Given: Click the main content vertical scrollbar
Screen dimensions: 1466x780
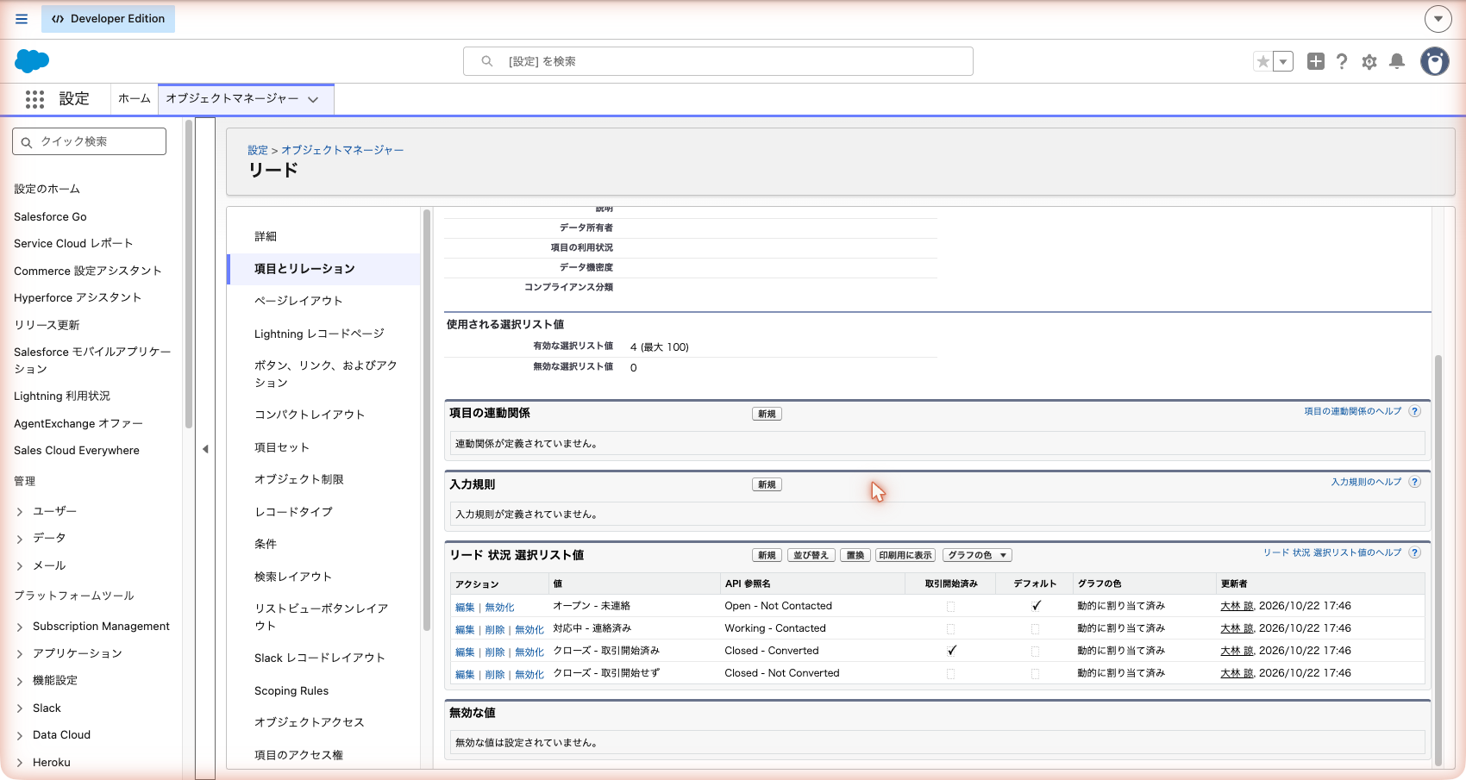Looking at the screenshot, I should pyautogui.click(x=1438, y=560).
